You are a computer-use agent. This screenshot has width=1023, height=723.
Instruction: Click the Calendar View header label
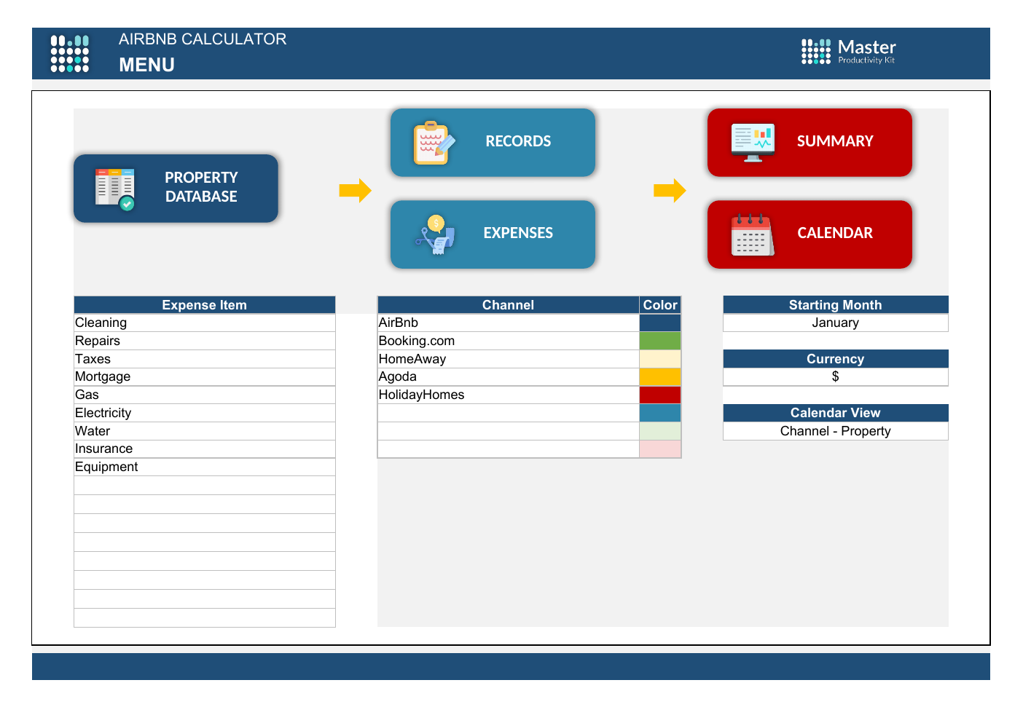836,413
